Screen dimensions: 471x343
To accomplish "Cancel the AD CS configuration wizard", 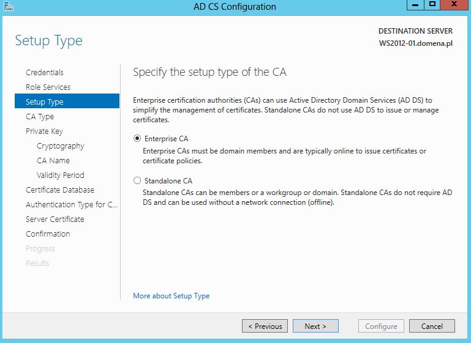I will click(432, 326).
